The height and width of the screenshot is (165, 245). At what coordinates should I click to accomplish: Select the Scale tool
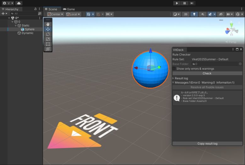coord(48,39)
